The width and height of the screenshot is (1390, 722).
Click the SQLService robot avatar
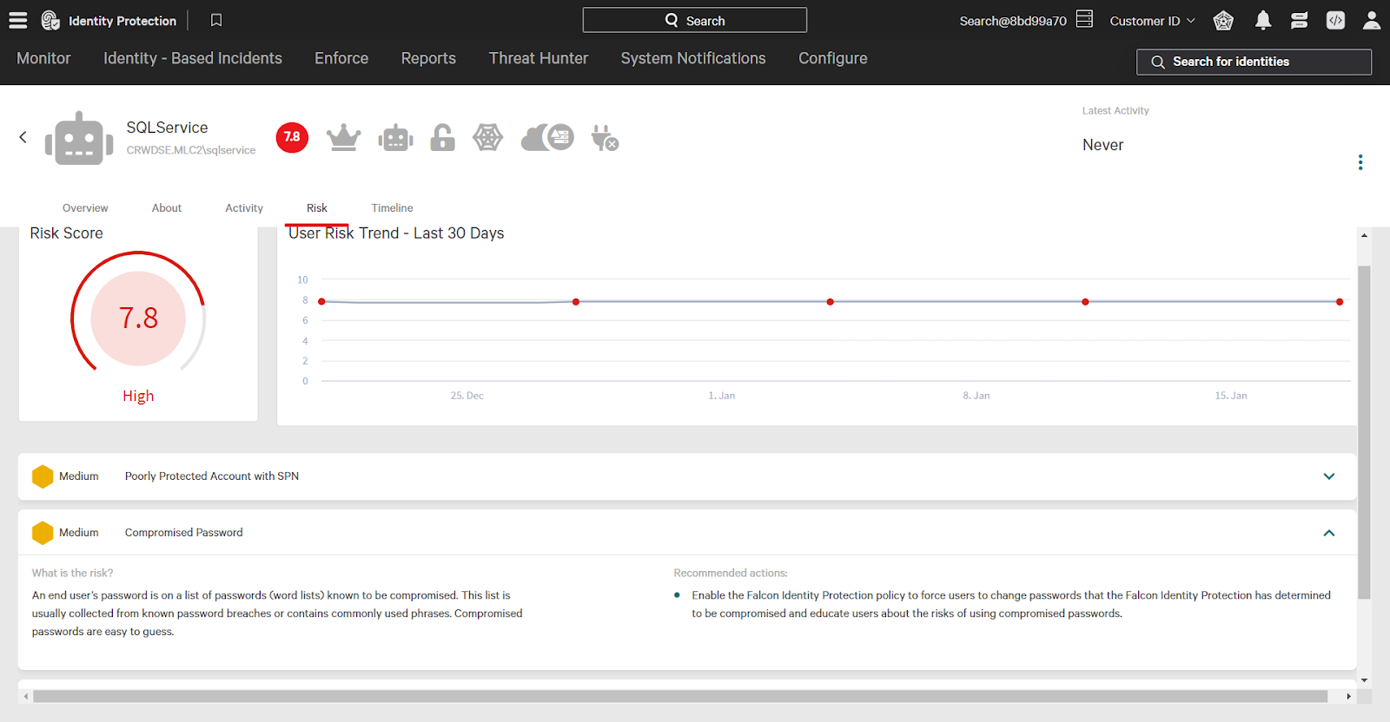click(79, 138)
